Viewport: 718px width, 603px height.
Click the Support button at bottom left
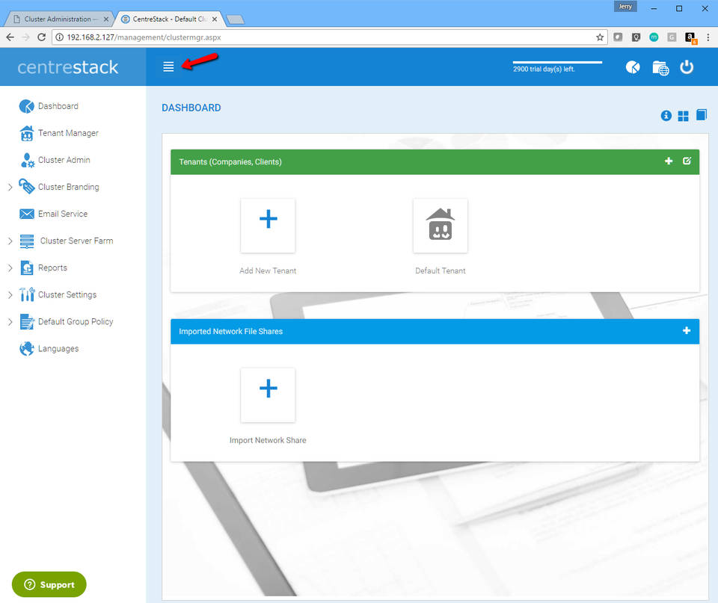click(x=49, y=584)
